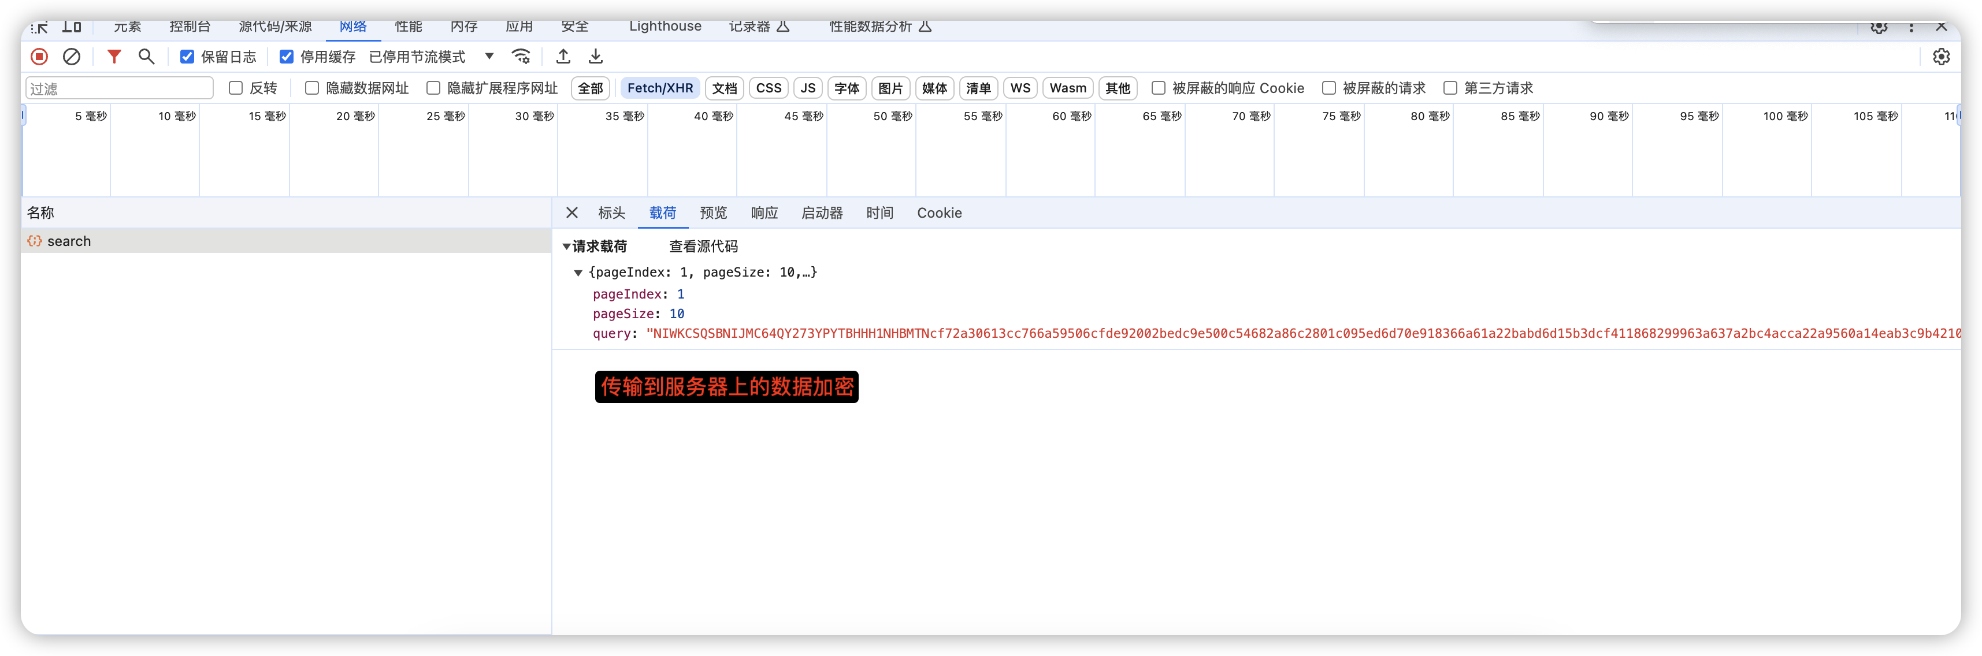Switch to 元素 panel tab
Viewport: 1982px width, 656px height.
pyautogui.click(x=128, y=27)
